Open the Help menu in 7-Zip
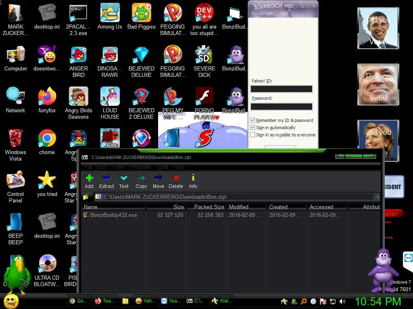The width and height of the screenshot is (413, 309). (179, 167)
